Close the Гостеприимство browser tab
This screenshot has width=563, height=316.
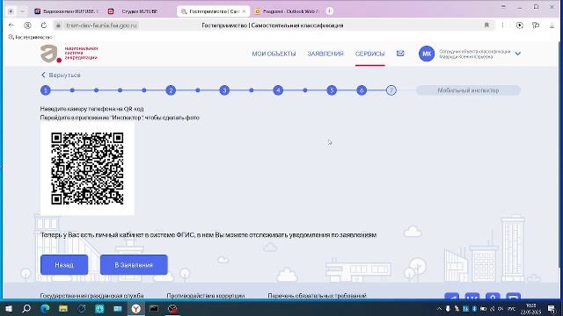click(x=245, y=11)
